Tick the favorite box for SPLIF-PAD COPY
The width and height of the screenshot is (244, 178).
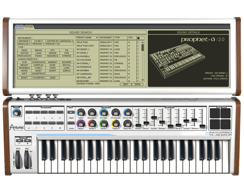click(138, 46)
